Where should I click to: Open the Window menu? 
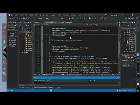pos(73,15)
